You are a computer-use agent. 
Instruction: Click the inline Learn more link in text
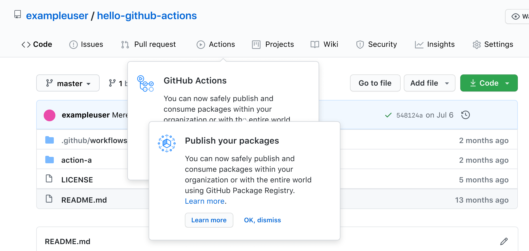(x=205, y=201)
